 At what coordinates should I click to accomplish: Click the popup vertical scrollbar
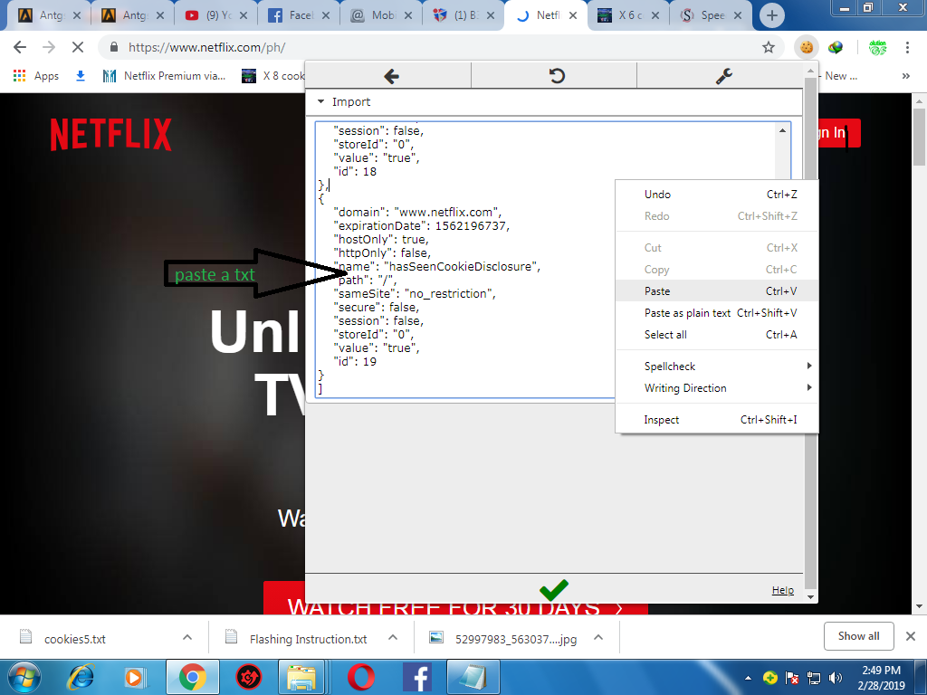(810, 334)
